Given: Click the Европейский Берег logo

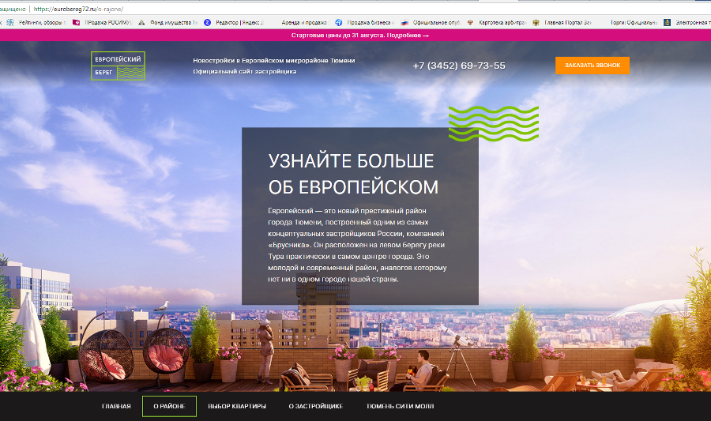Looking at the screenshot, I should point(118,66).
